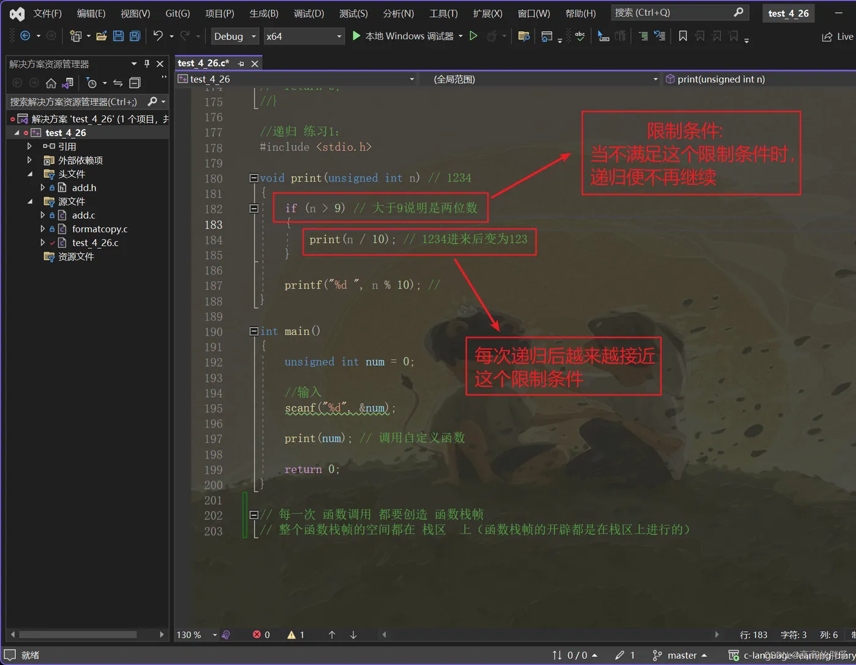Save all files

[x=135, y=36]
